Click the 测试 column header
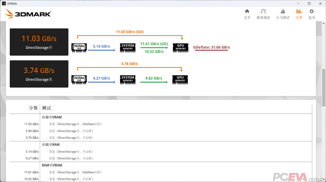The image size is (326, 182). point(46,108)
